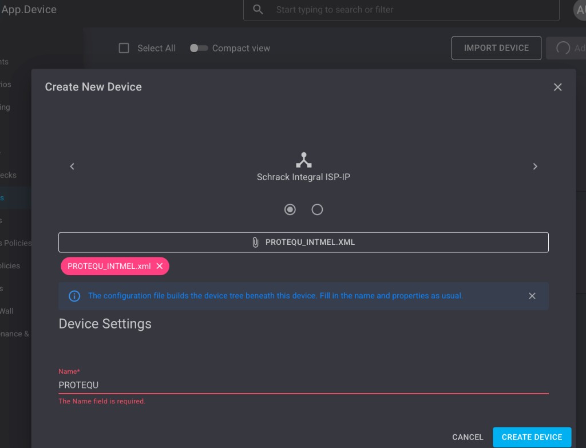
Task: Select the second carousel page radio
Action: pos(317,209)
